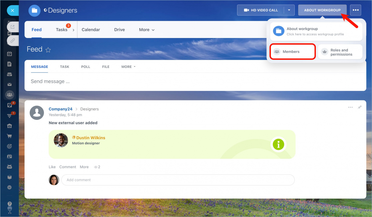Open Webmail envelope icon in sidebar

9,84
